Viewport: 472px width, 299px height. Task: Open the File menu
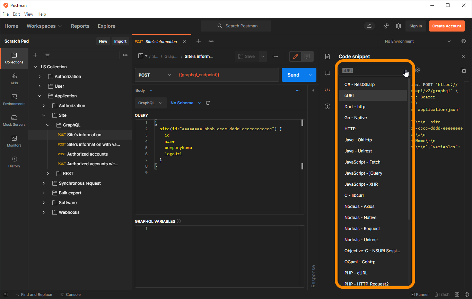pyautogui.click(x=6, y=14)
